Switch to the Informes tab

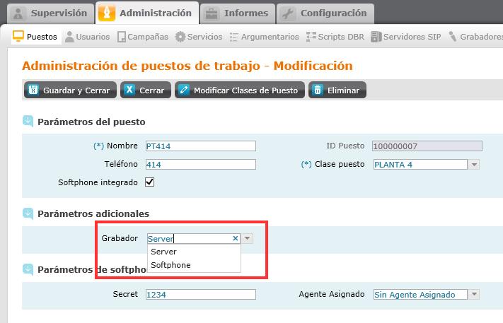click(x=238, y=13)
